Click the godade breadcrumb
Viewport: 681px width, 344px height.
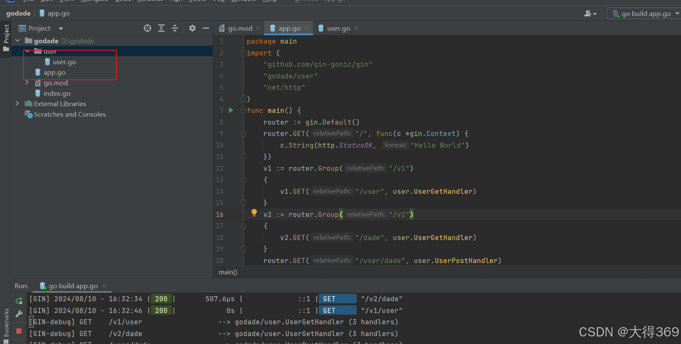coord(18,13)
